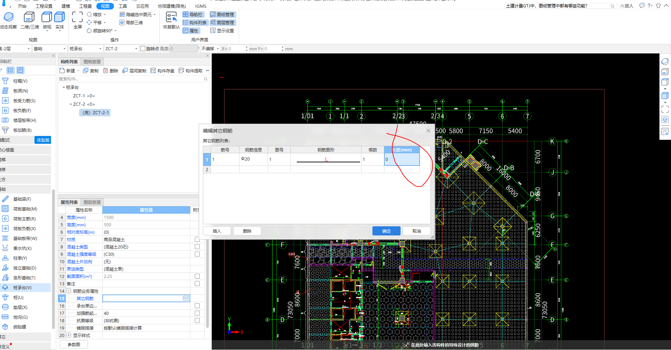
Task: Click the 参数图 button
Action: (x=74, y=344)
